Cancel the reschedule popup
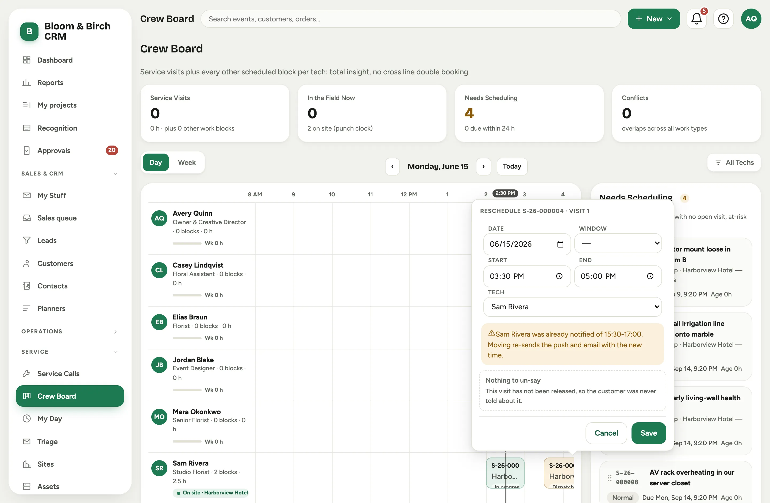The height and width of the screenshot is (503, 770). click(x=606, y=433)
